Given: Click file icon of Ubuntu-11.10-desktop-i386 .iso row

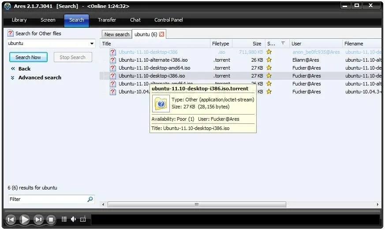Looking at the screenshot, I should (x=113, y=52).
